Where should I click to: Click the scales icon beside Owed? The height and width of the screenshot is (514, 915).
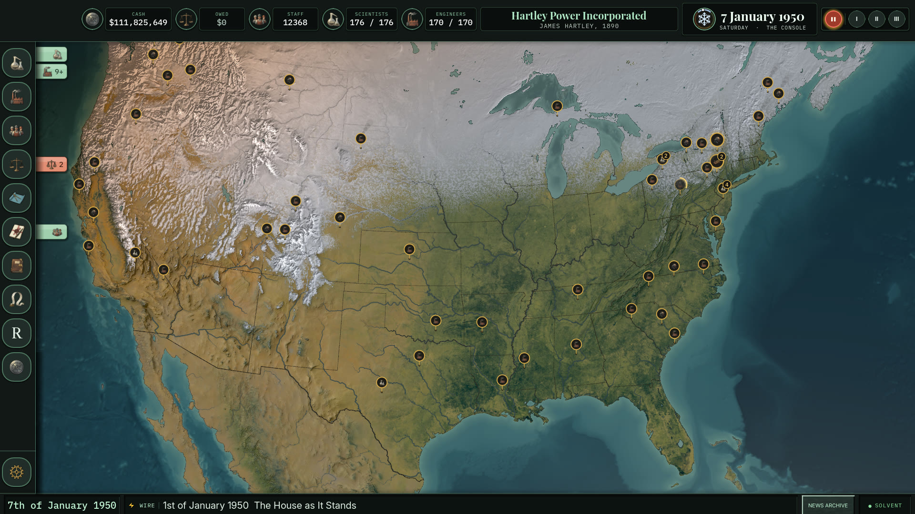(x=186, y=20)
